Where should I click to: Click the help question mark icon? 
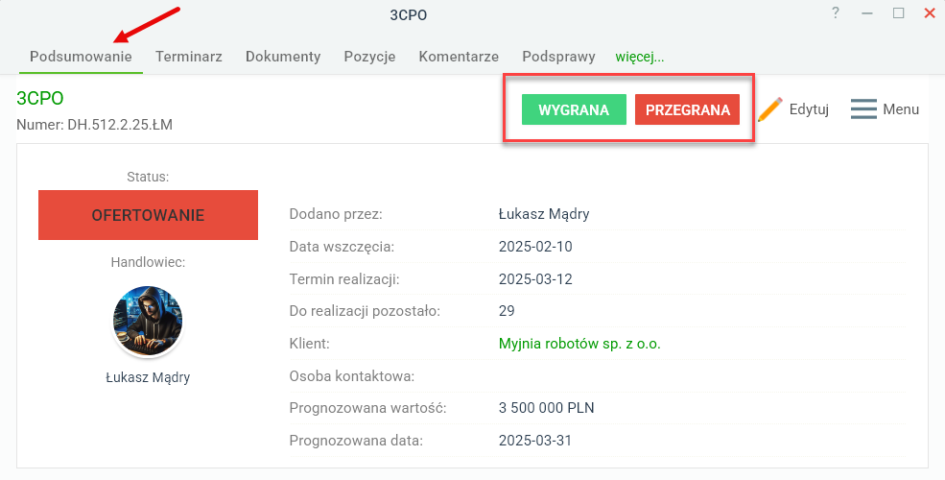point(836,12)
